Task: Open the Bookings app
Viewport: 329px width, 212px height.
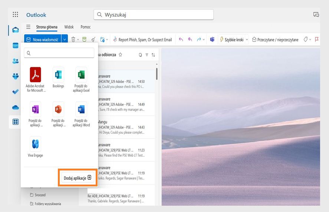Action: (58, 77)
